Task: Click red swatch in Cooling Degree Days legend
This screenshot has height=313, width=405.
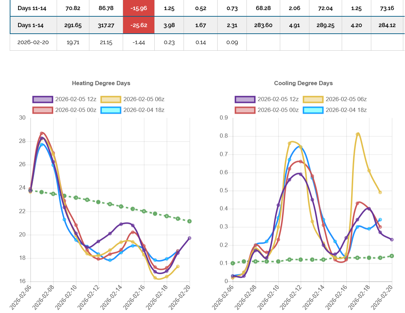Action: (245, 110)
